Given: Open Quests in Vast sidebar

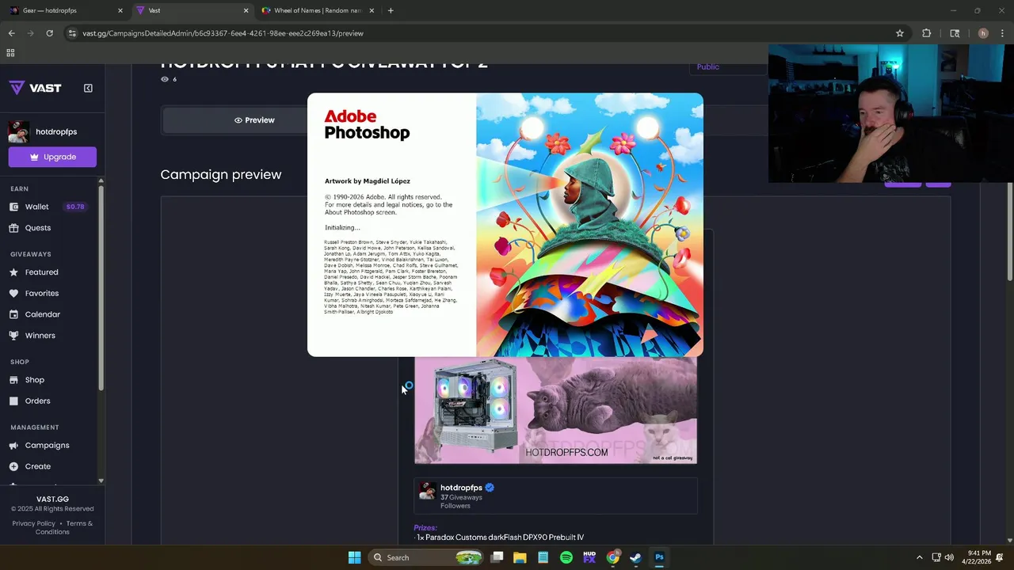Looking at the screenshot, I should pos(37,228).
